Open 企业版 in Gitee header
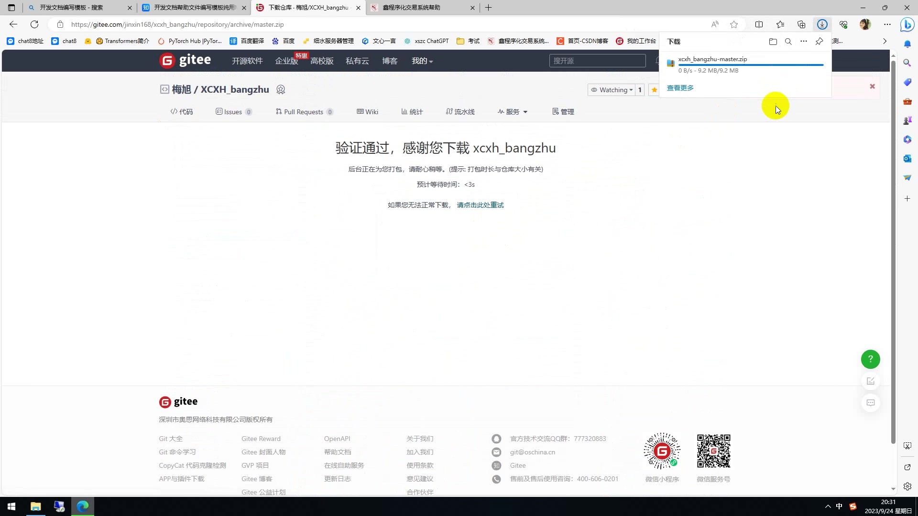 (286, 61)
